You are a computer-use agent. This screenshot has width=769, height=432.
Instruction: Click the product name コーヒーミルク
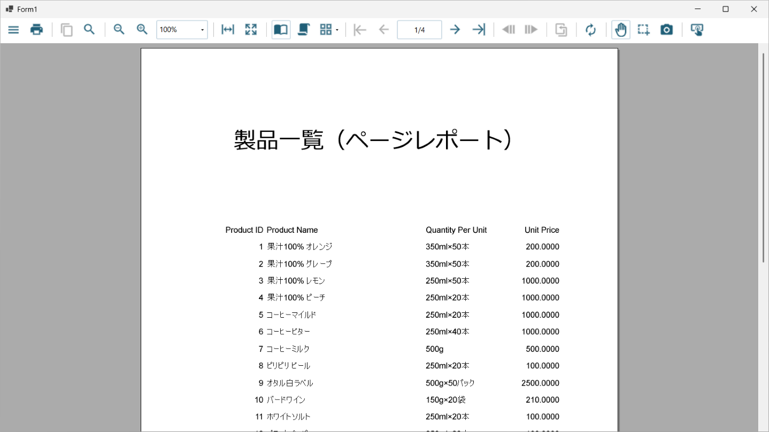tap(288, 349)
